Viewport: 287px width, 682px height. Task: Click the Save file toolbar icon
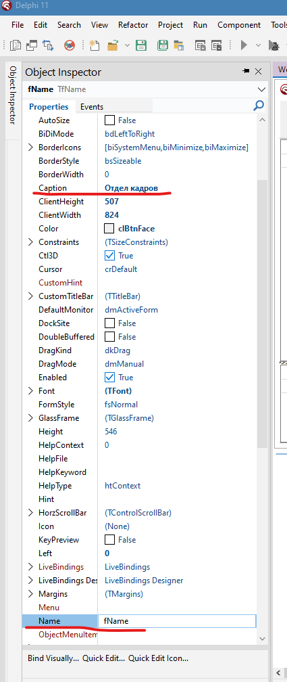tap(140, 45)
